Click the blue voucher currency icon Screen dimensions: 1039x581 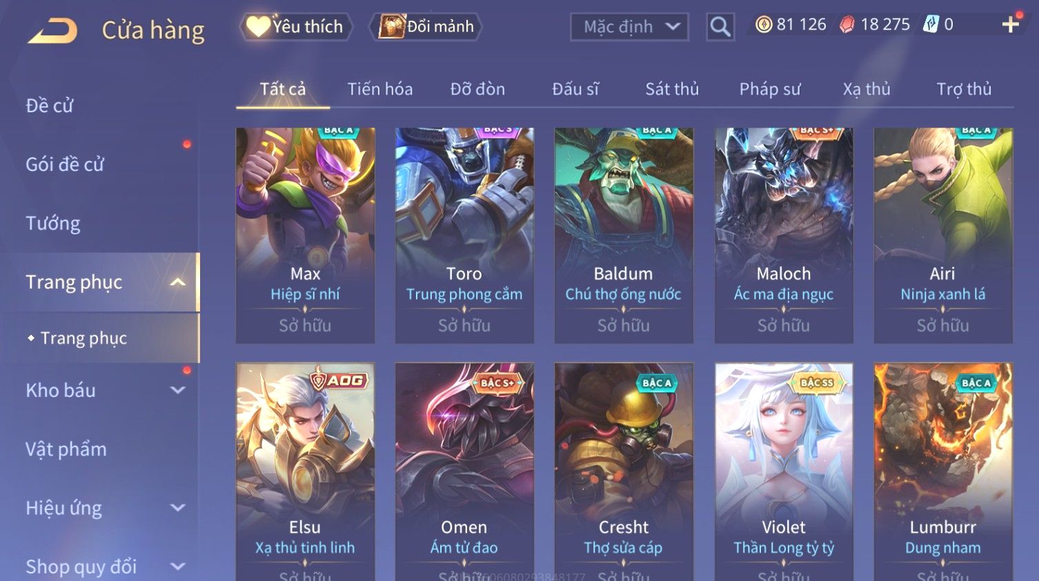[x=931, y=25]
